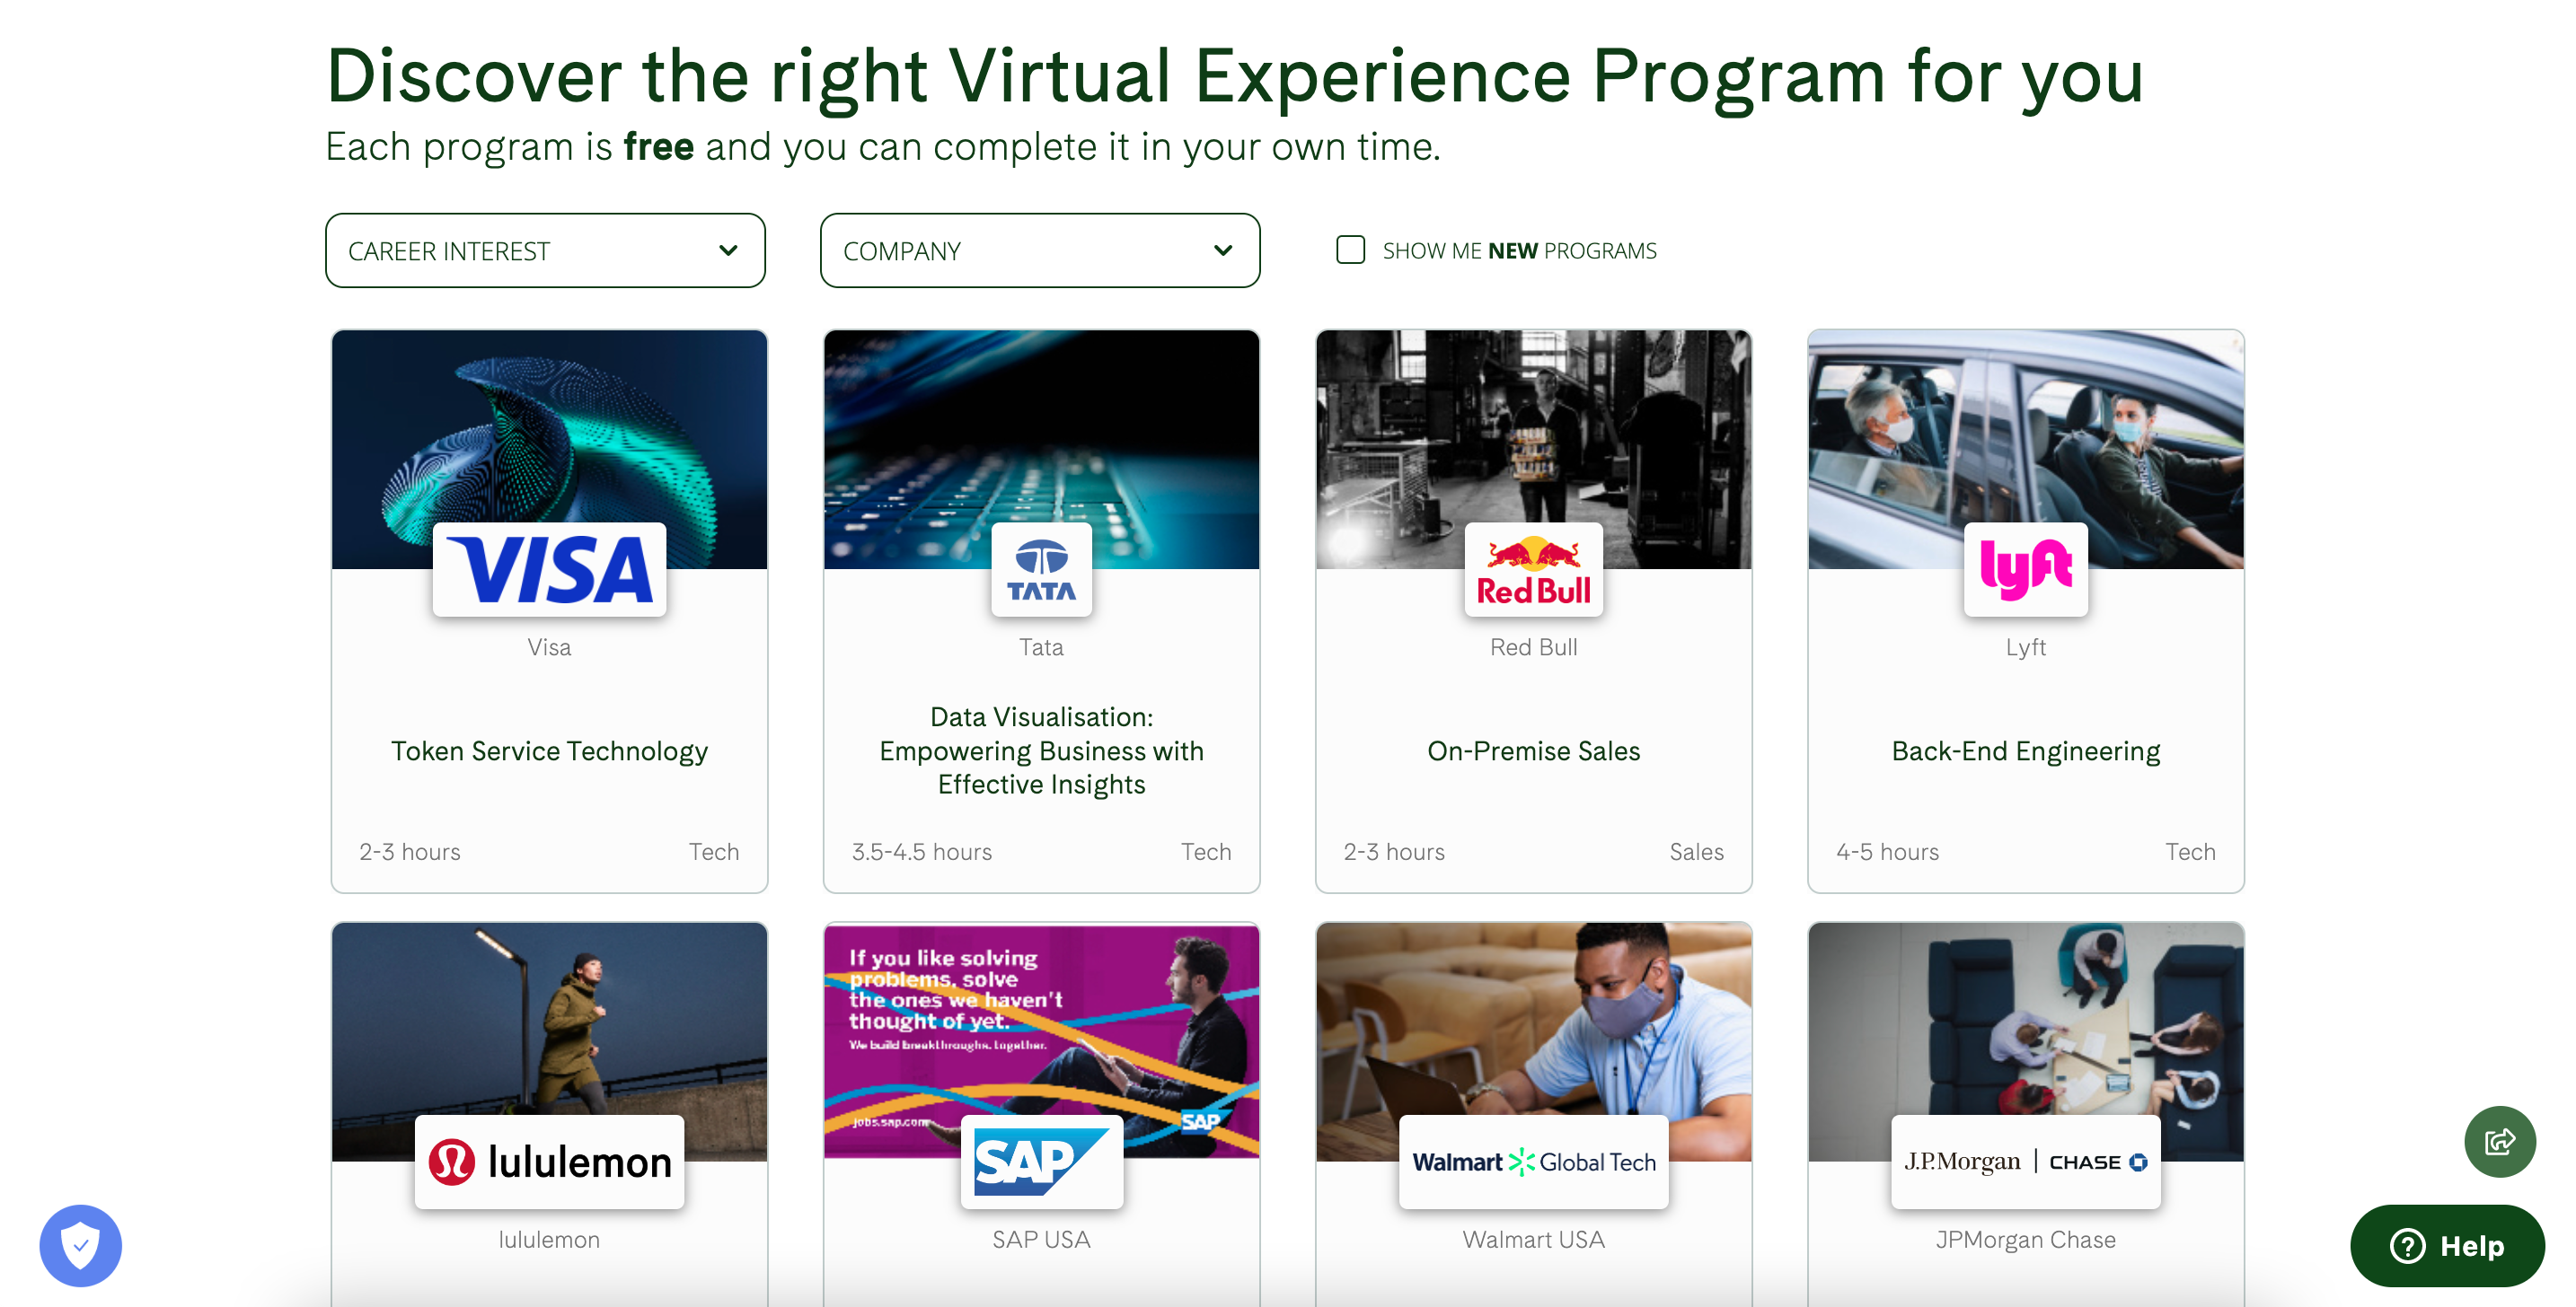Image resolution: width=2576 pixels, height=1307 pixels.
Task: Click the Lyft car ride photo
Action: [2025, 430]
